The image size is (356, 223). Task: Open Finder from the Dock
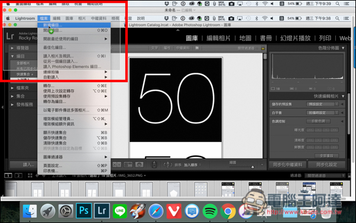click(30, 211)
